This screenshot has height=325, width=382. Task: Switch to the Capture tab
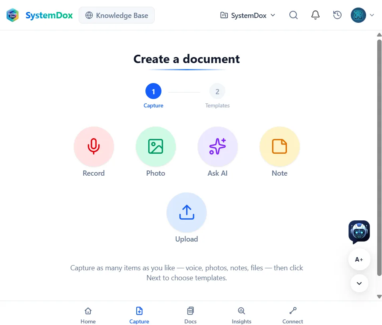coord(139,315)
